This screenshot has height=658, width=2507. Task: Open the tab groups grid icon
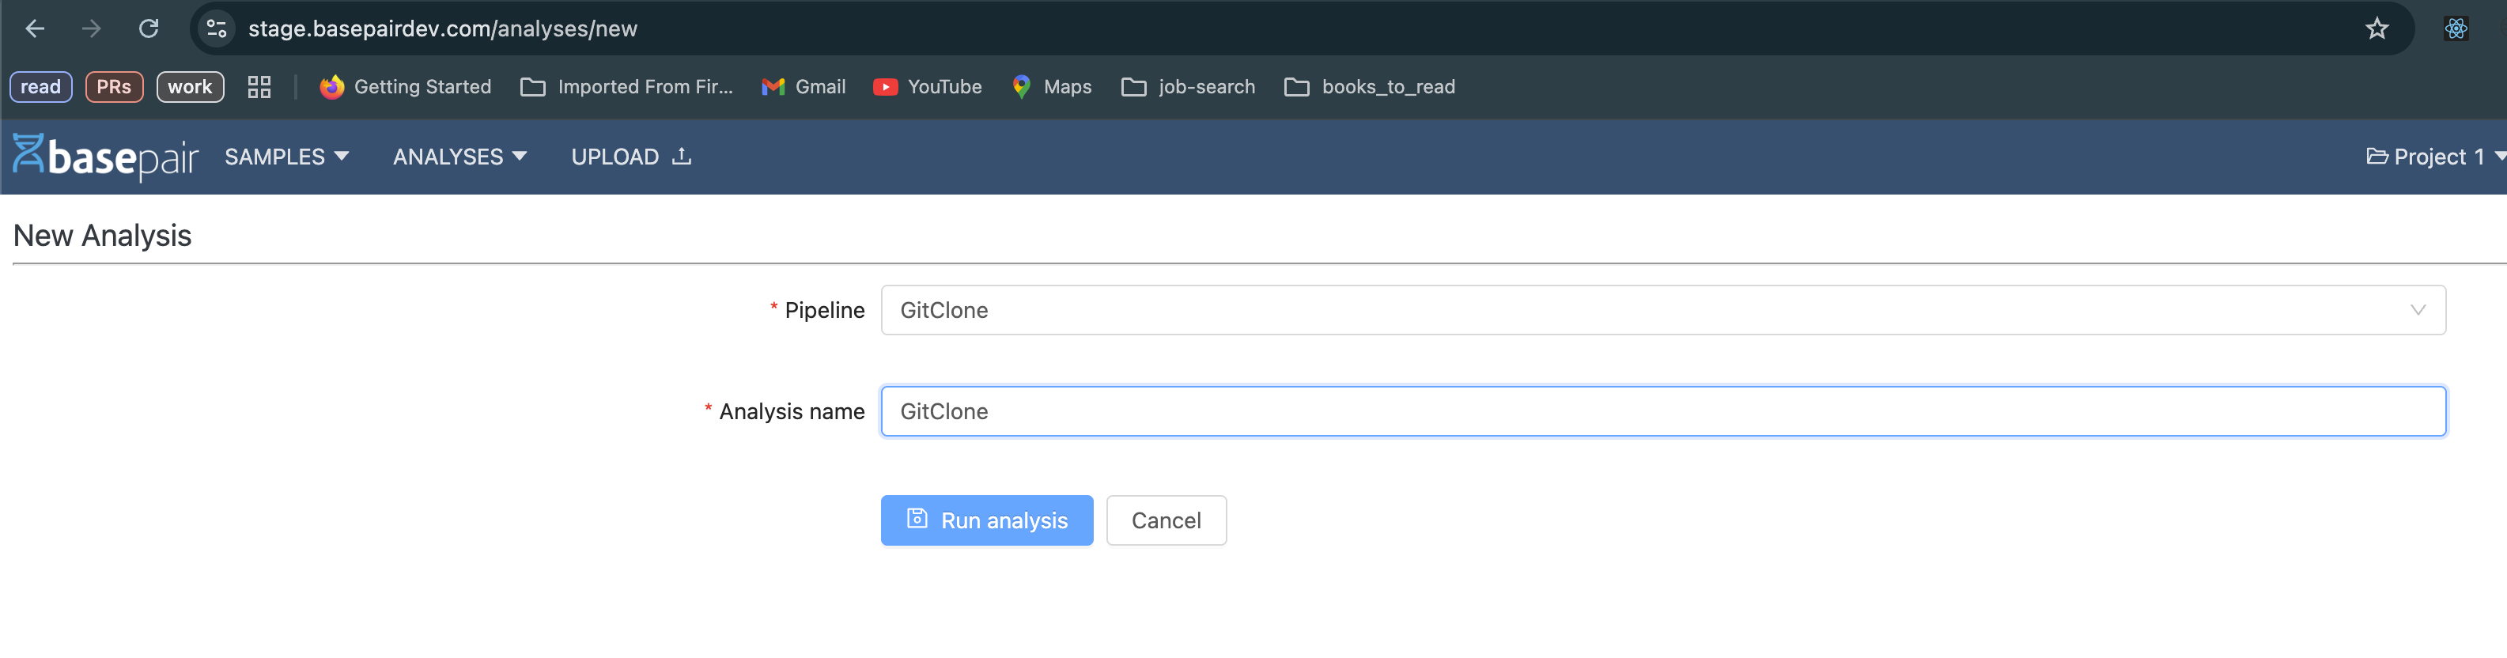pyautogui.click(x=259, y=88)
